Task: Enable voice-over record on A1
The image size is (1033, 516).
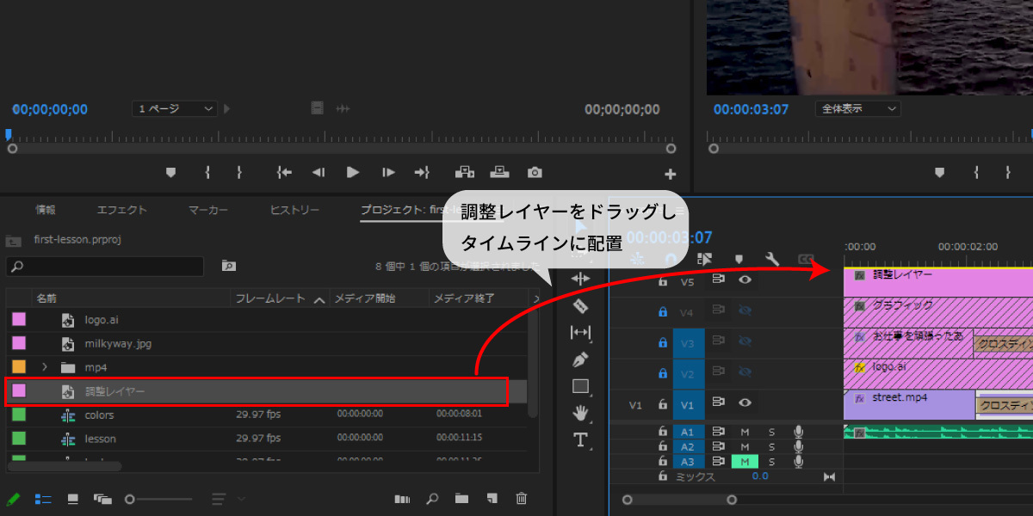Action: click(x=799, y=432)
